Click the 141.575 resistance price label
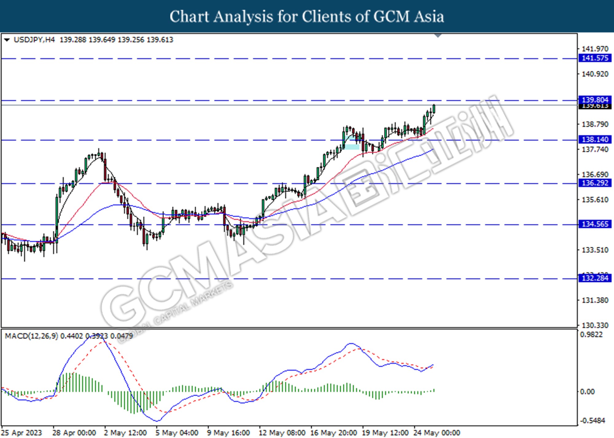Viewport: 614px width, 438px height. 595,58
